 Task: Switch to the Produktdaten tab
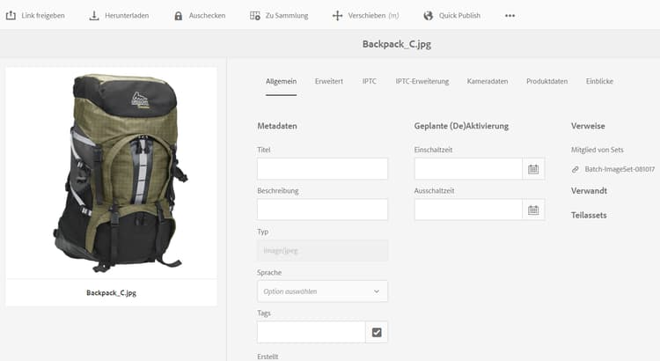pos(546,81)
